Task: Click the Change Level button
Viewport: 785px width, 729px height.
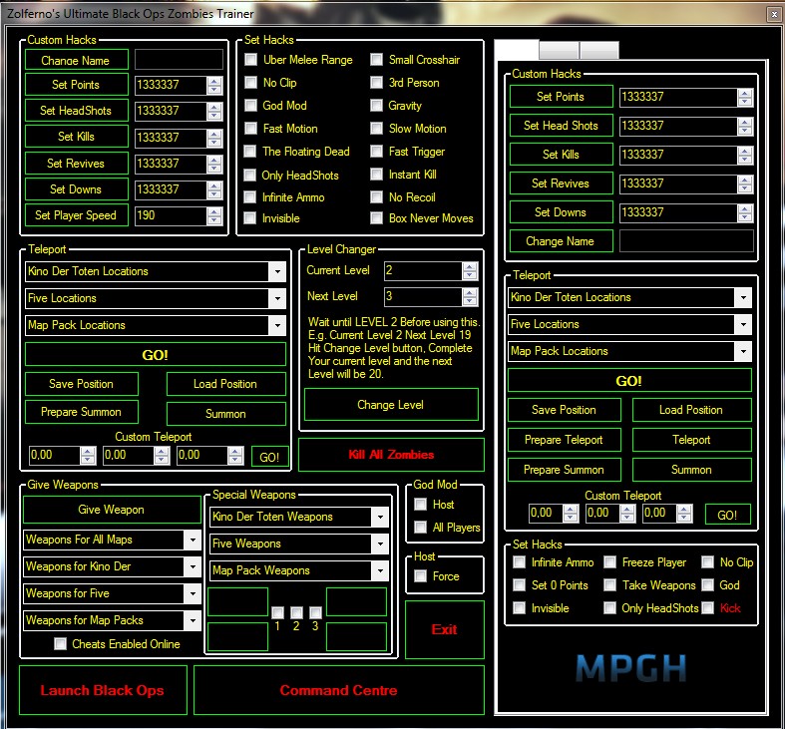Action: point(390,405)
